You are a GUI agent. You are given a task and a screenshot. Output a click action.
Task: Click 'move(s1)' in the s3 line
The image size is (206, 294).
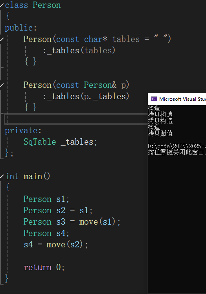[97, 222]
